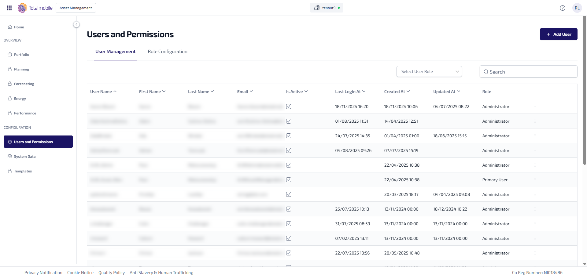Collapse the sidebar with the arrow button
Viewport: 587px width, 278px height.
tap(76, 24)
